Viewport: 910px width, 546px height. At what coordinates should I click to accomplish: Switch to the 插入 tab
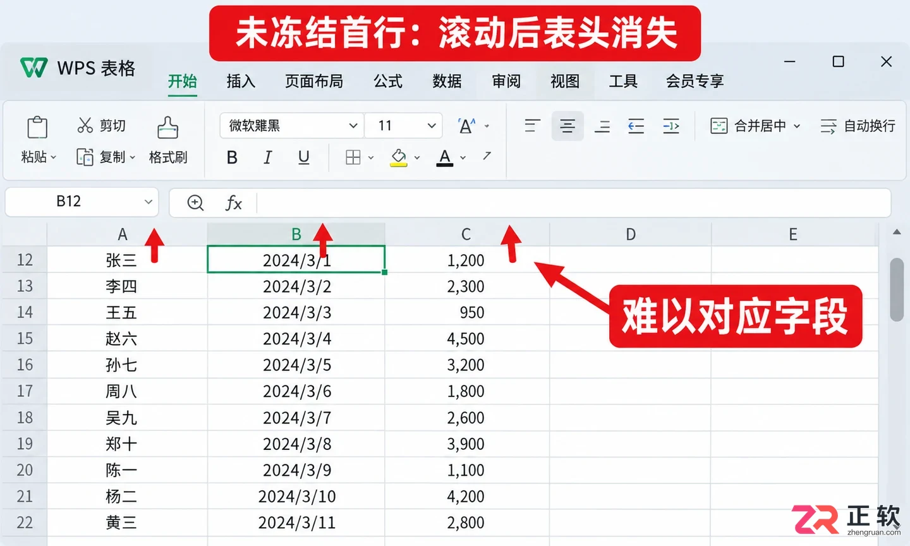241,81
